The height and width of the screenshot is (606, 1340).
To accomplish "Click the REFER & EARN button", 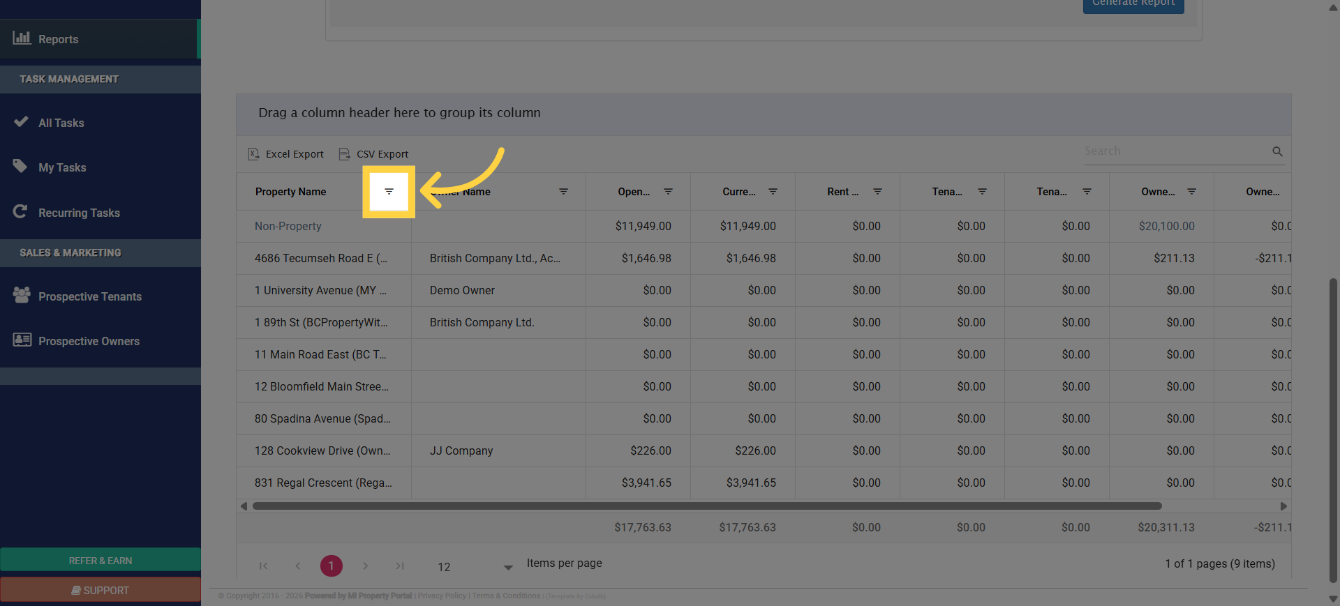I will 100,561.
